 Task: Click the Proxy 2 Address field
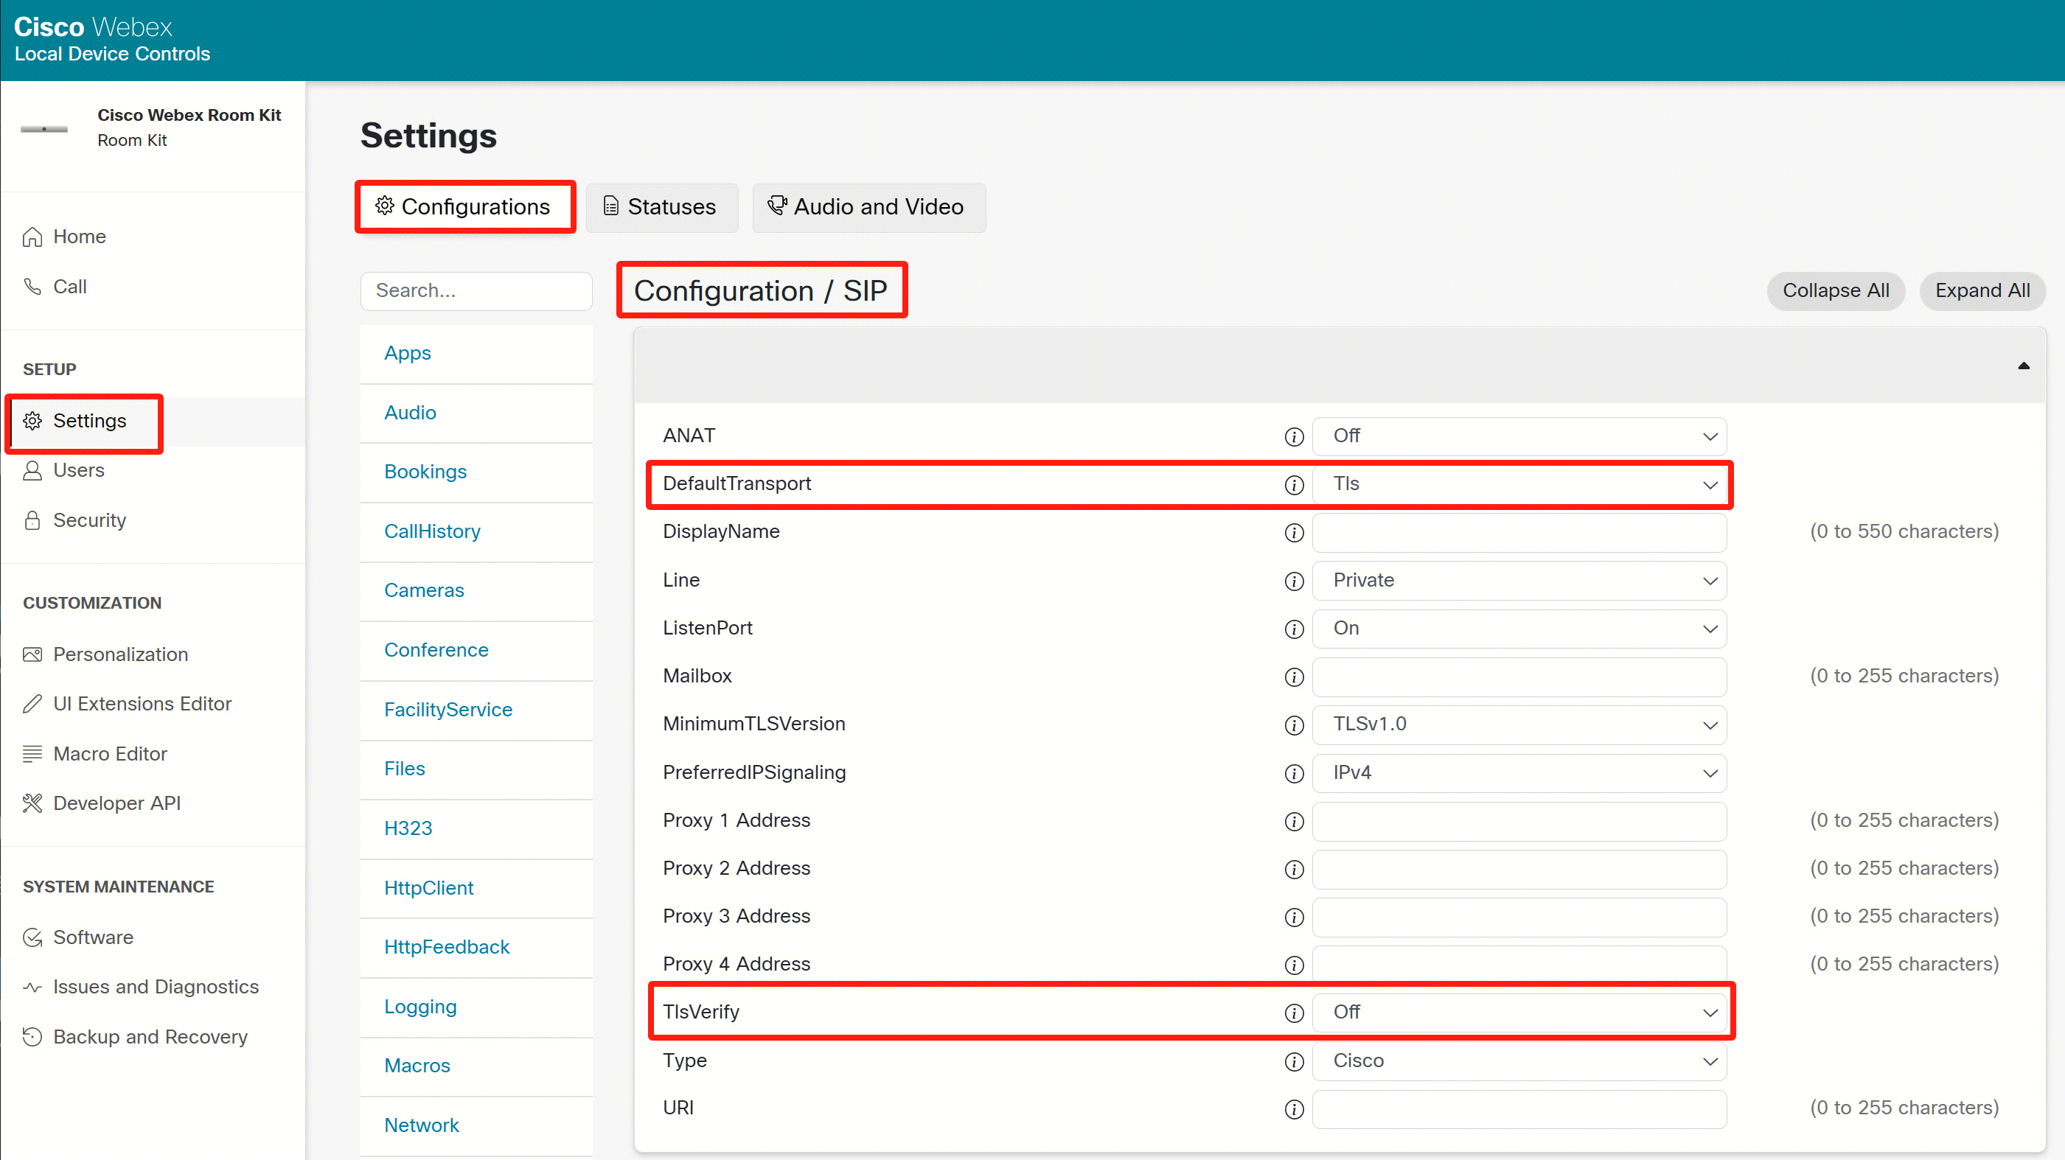coord(1519,868)
